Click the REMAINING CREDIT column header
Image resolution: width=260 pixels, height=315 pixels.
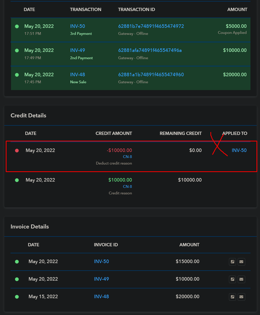point(181,133)
